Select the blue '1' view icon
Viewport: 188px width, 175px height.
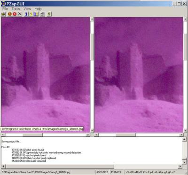(26, 14)
